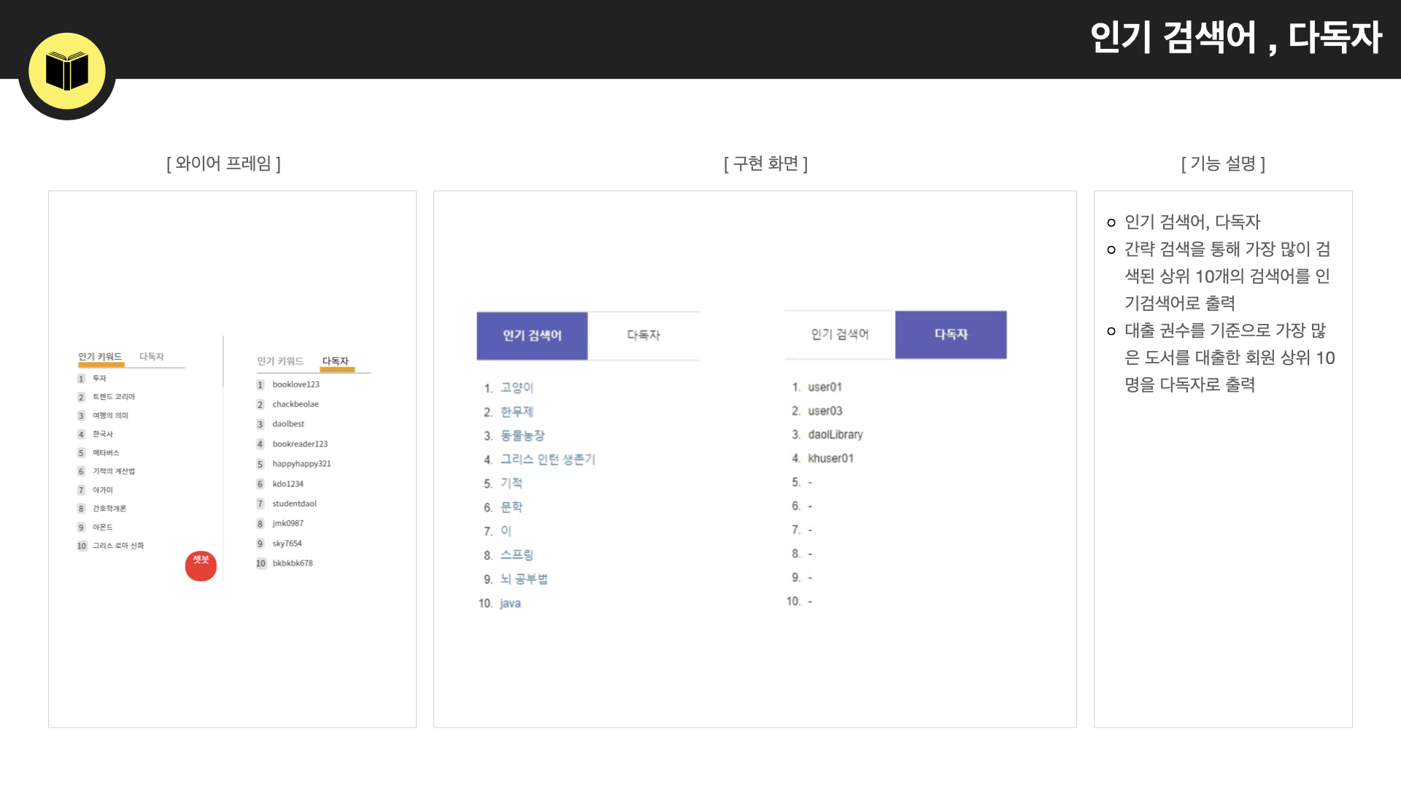Screen dimensions: 1401x788
Task: Click the 인기 키워드 wireframe tab
Action: click(100, 357)
